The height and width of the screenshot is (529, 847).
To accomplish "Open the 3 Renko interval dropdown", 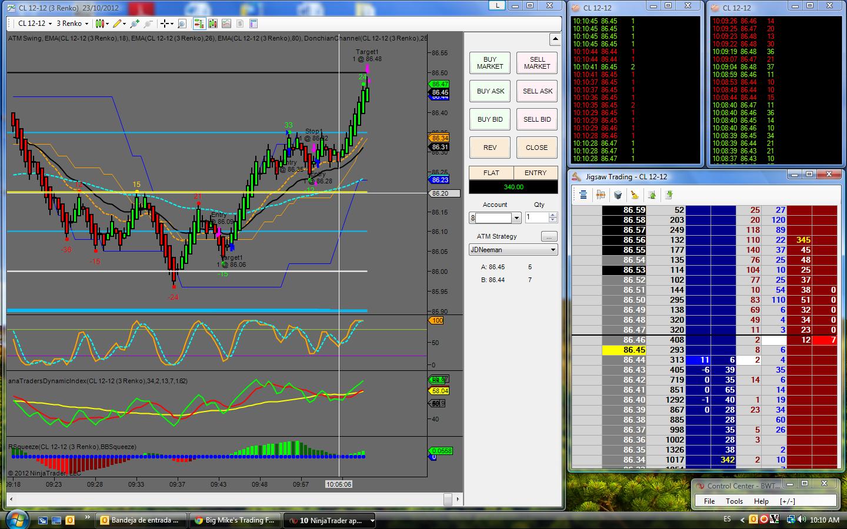I will pyautogui.click(x=72, y=24).
